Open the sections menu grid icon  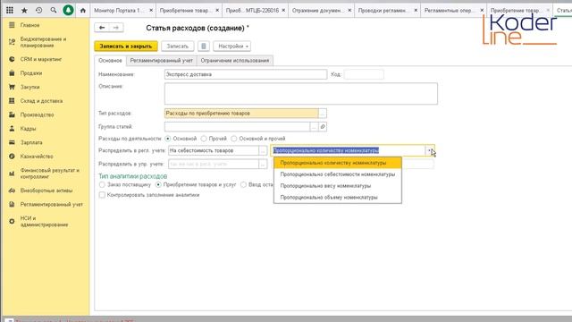click(10, 10)
